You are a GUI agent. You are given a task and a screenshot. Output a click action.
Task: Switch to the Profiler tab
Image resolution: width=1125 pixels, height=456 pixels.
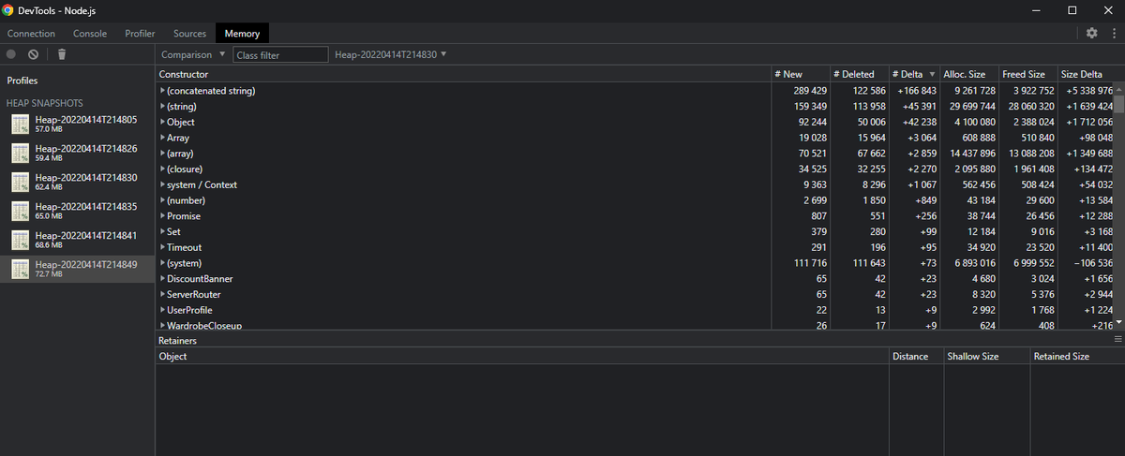pos(140,33)
